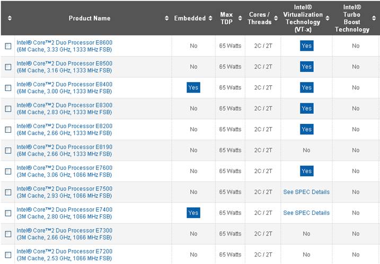Open Intel Core 2 Duo Processor E8190 link
The width and height of the screenshot is (380, 264).
tap(65, 150)
